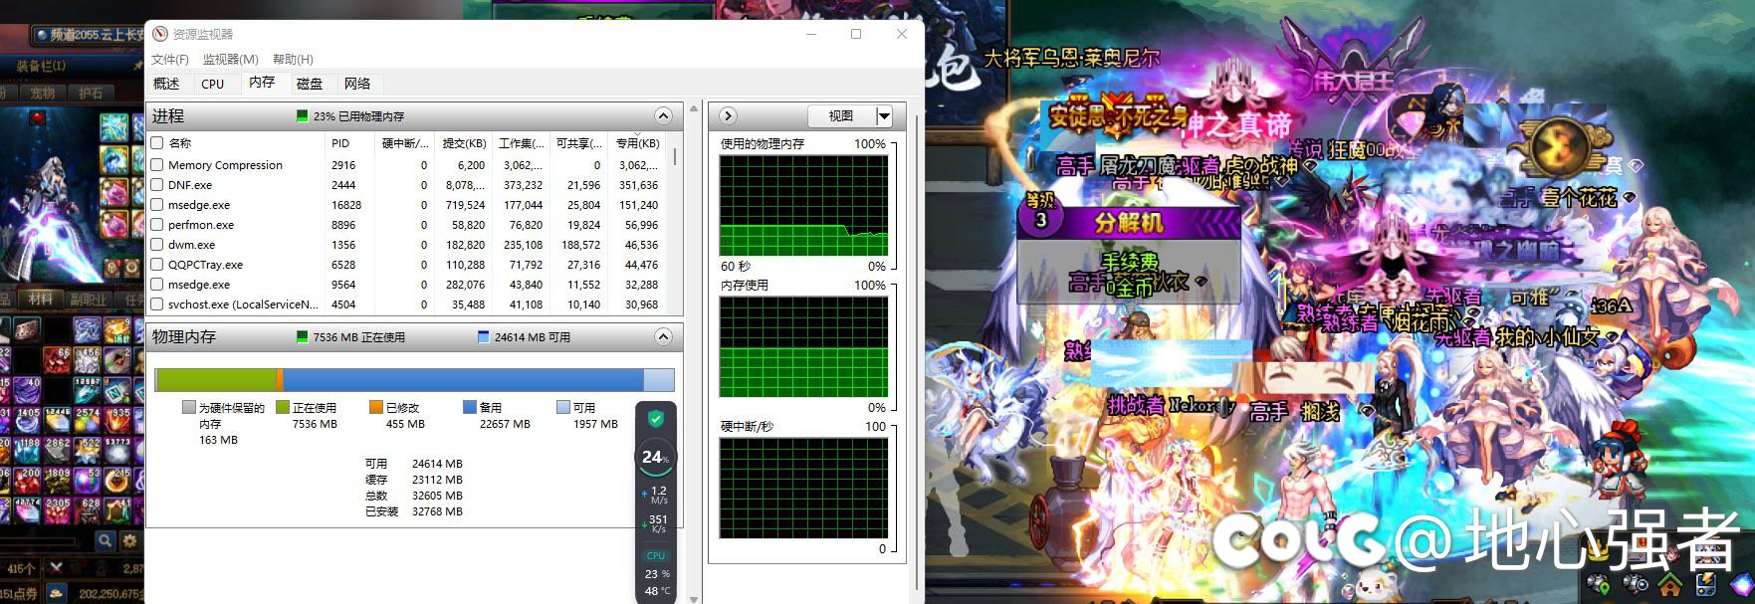Collapse the 进程 section with its chevron
Image resolution: width=1755 pixels, height=604 pixels.
pos(663,116)
